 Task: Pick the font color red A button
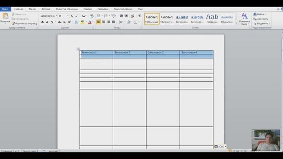(x=90, y=22)
